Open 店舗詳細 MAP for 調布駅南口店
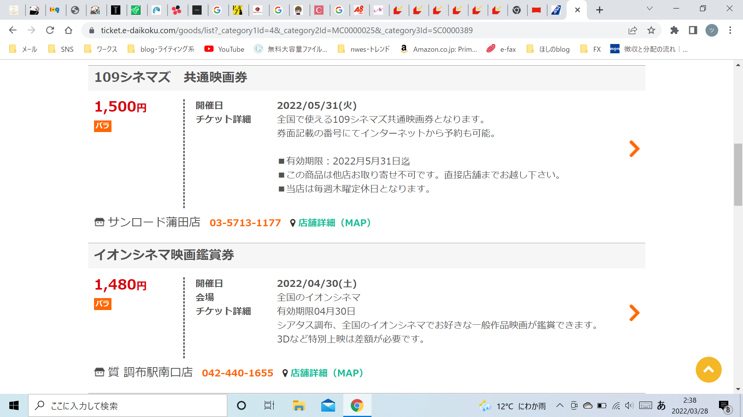The height and width of the screenshot is (417, 743). [x=327, y=373]
